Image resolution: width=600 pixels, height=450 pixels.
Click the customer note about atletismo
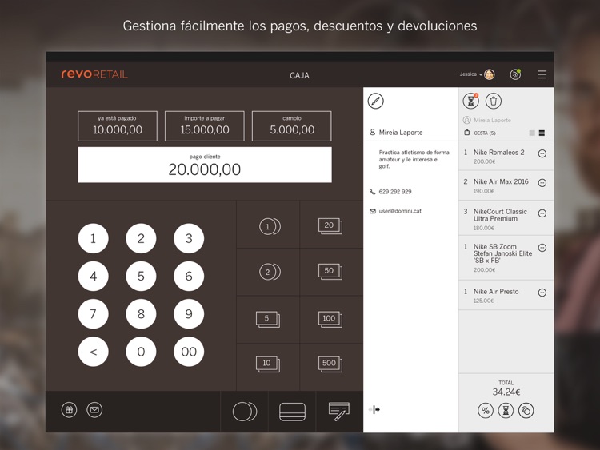tap(414, 159)
